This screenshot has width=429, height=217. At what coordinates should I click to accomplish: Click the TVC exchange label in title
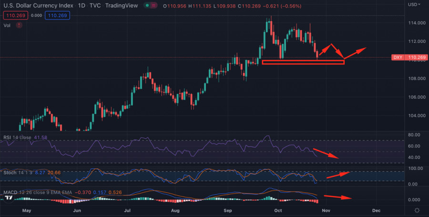point(95,5)
